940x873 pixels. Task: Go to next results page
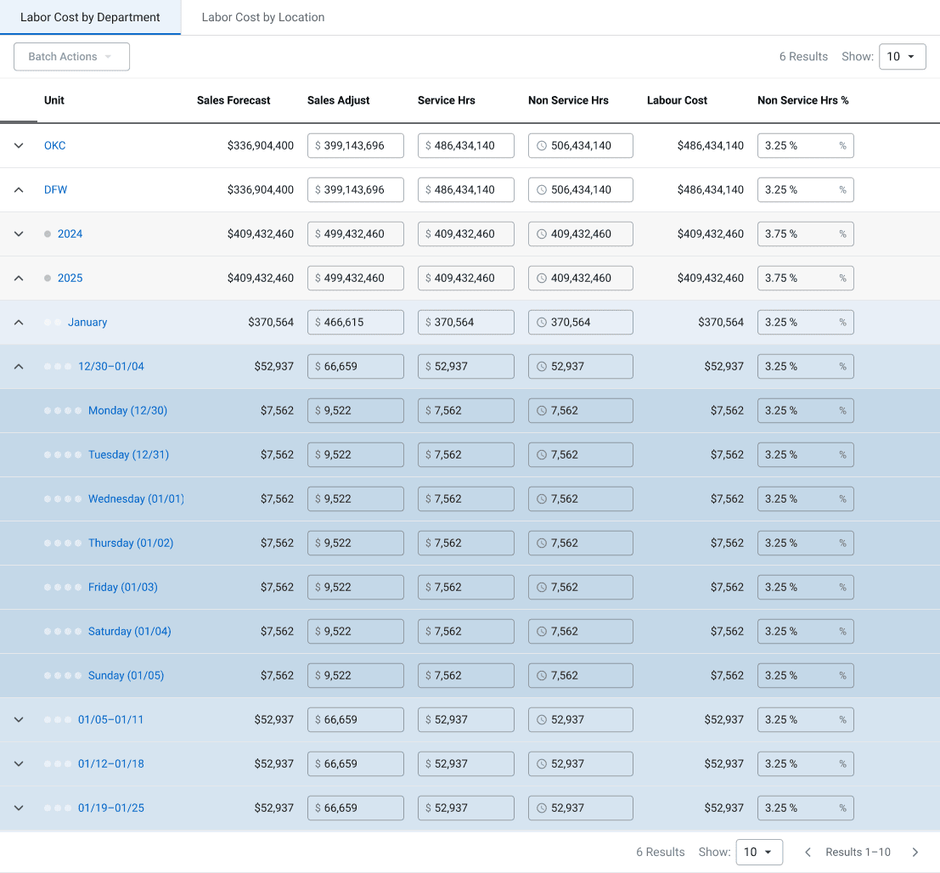[915, 852]
